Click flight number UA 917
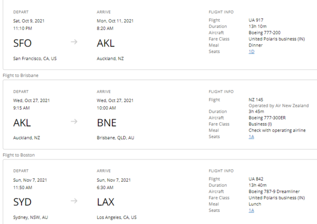The image size is (317, 224). pos(256,20)
